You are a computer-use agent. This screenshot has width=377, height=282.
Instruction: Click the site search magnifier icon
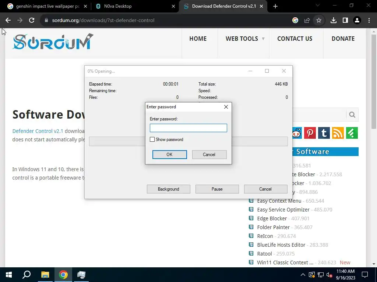pyautogui.click(x=352, y=115)
